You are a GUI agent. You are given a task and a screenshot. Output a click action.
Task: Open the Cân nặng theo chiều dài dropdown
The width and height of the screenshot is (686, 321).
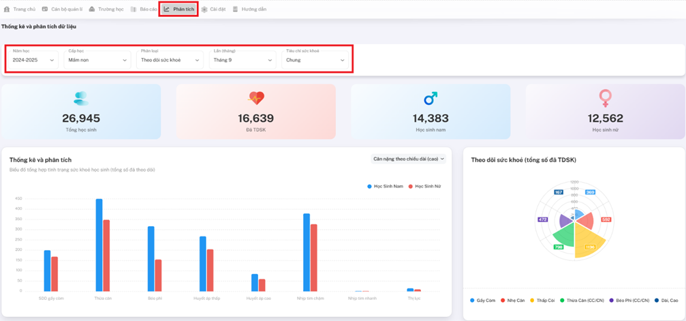(408, 159)
